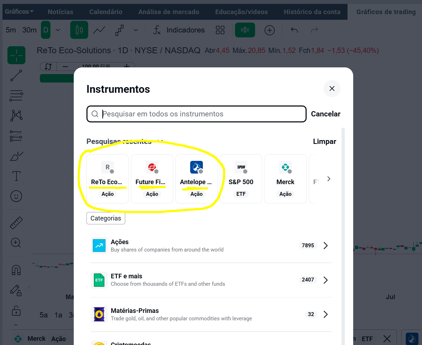Select the ruler measure tool

[17, 223]
